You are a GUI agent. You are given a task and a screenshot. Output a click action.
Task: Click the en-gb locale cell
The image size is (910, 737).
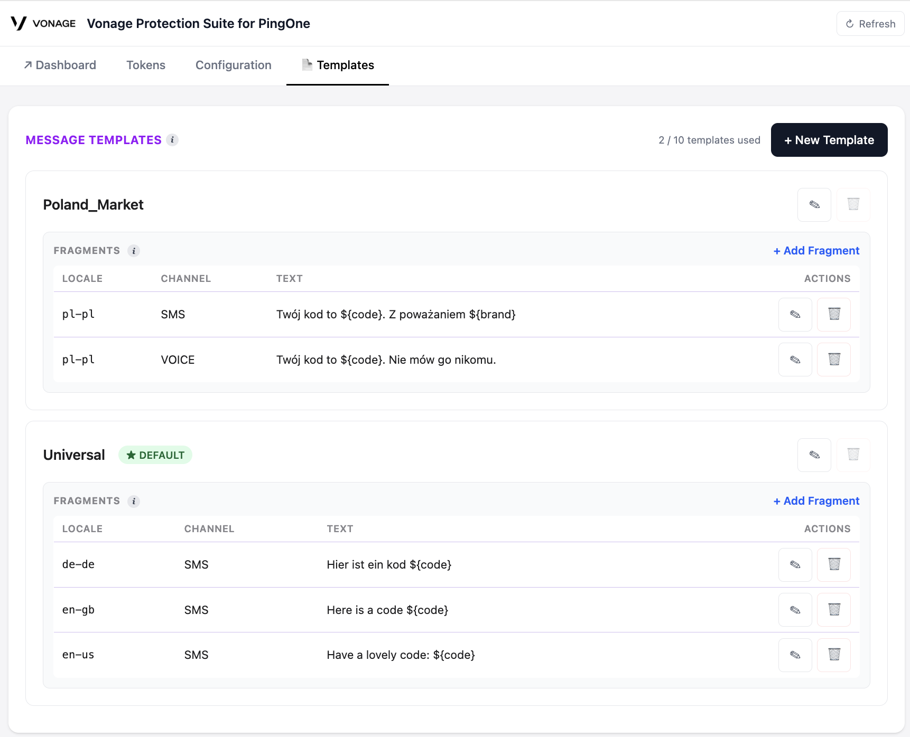[x=78, y=610]
